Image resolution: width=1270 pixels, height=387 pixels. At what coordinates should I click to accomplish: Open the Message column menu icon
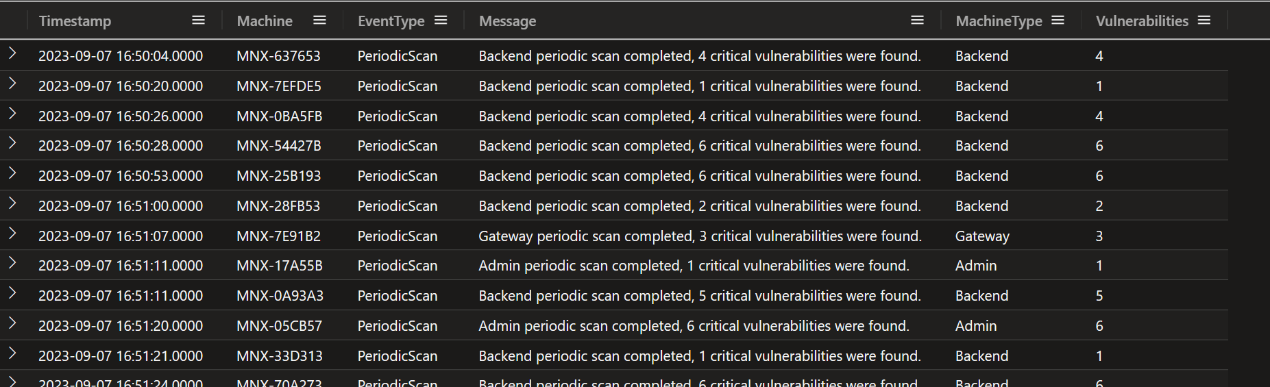pos(917,21)
